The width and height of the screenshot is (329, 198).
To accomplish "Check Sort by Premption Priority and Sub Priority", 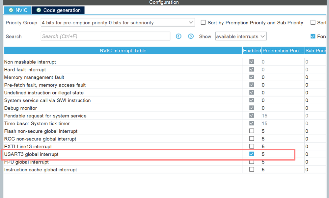I will 203,22.
